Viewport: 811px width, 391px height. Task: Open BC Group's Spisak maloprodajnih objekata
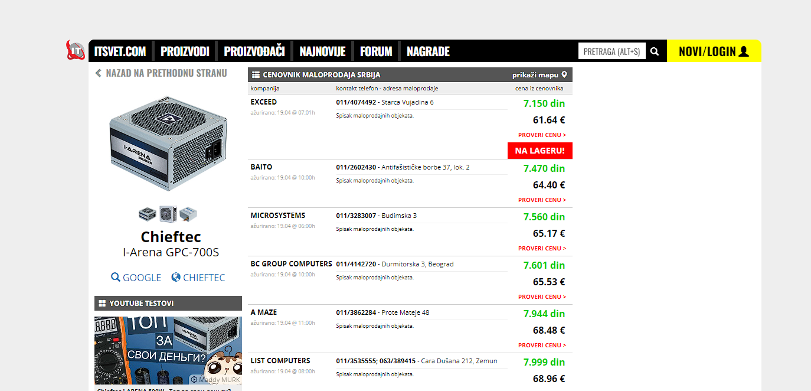[375, 278]
